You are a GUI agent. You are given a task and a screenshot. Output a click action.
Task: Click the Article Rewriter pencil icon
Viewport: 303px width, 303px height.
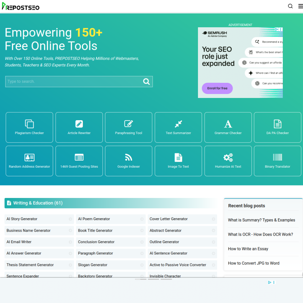click(x=79, y=124)
